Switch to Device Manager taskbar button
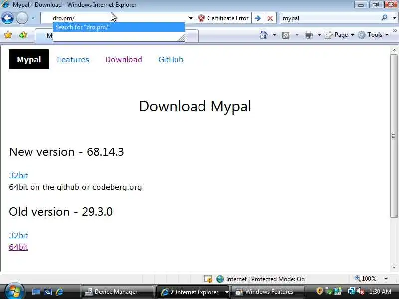Screen dimensions: 399x299 click(x=118, y=292)
